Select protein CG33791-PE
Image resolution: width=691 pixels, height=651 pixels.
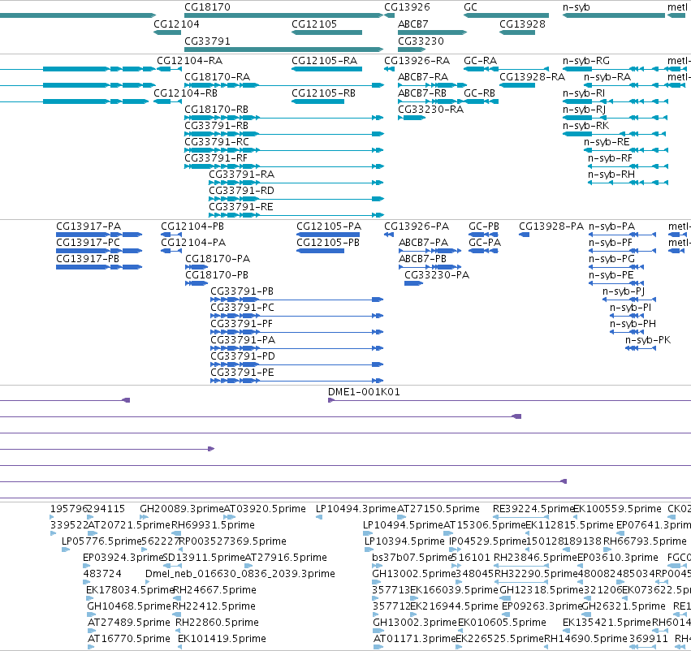tap(297, 381)
